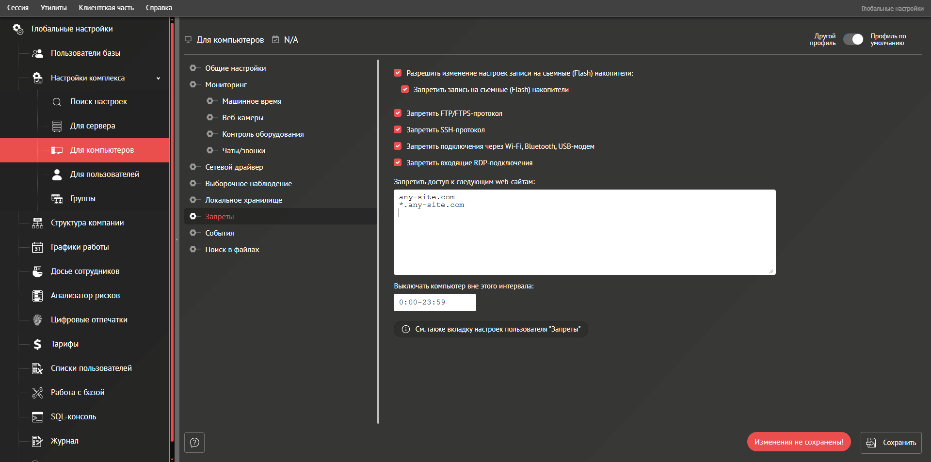Uncheck Запретить SSH-протокол checkbox
This screenshot has width=931, height=462.
click(x=398, y=130)
